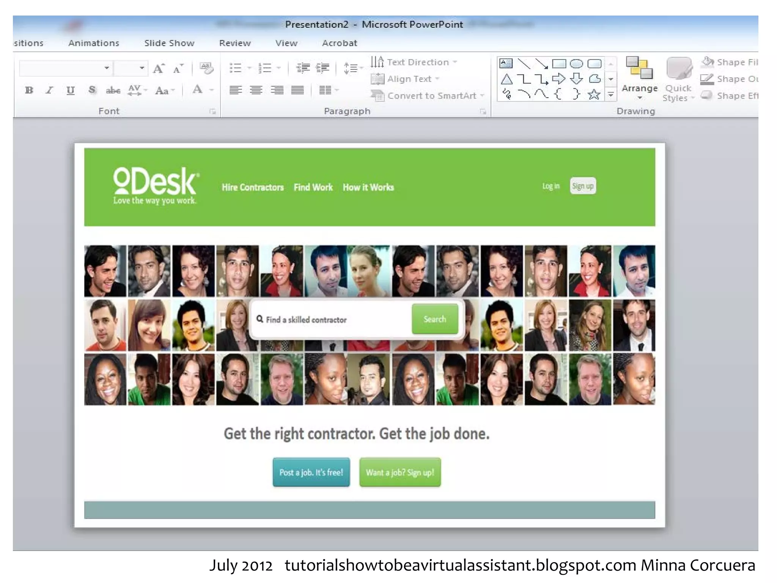Click the Clear Formatting eraser icon
Viewport: 777px width, 583px height.
(x=206, y=68)
